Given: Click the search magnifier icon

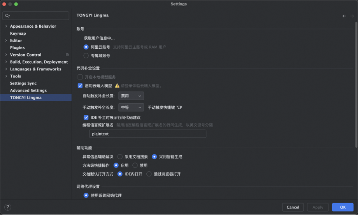Looking at the screenshot, I should tap(7, 16).
